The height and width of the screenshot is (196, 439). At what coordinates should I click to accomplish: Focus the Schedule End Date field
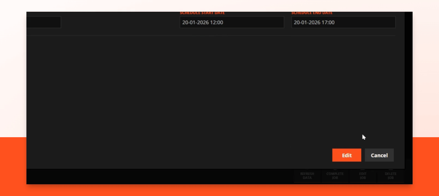click(x=343, y=22)
